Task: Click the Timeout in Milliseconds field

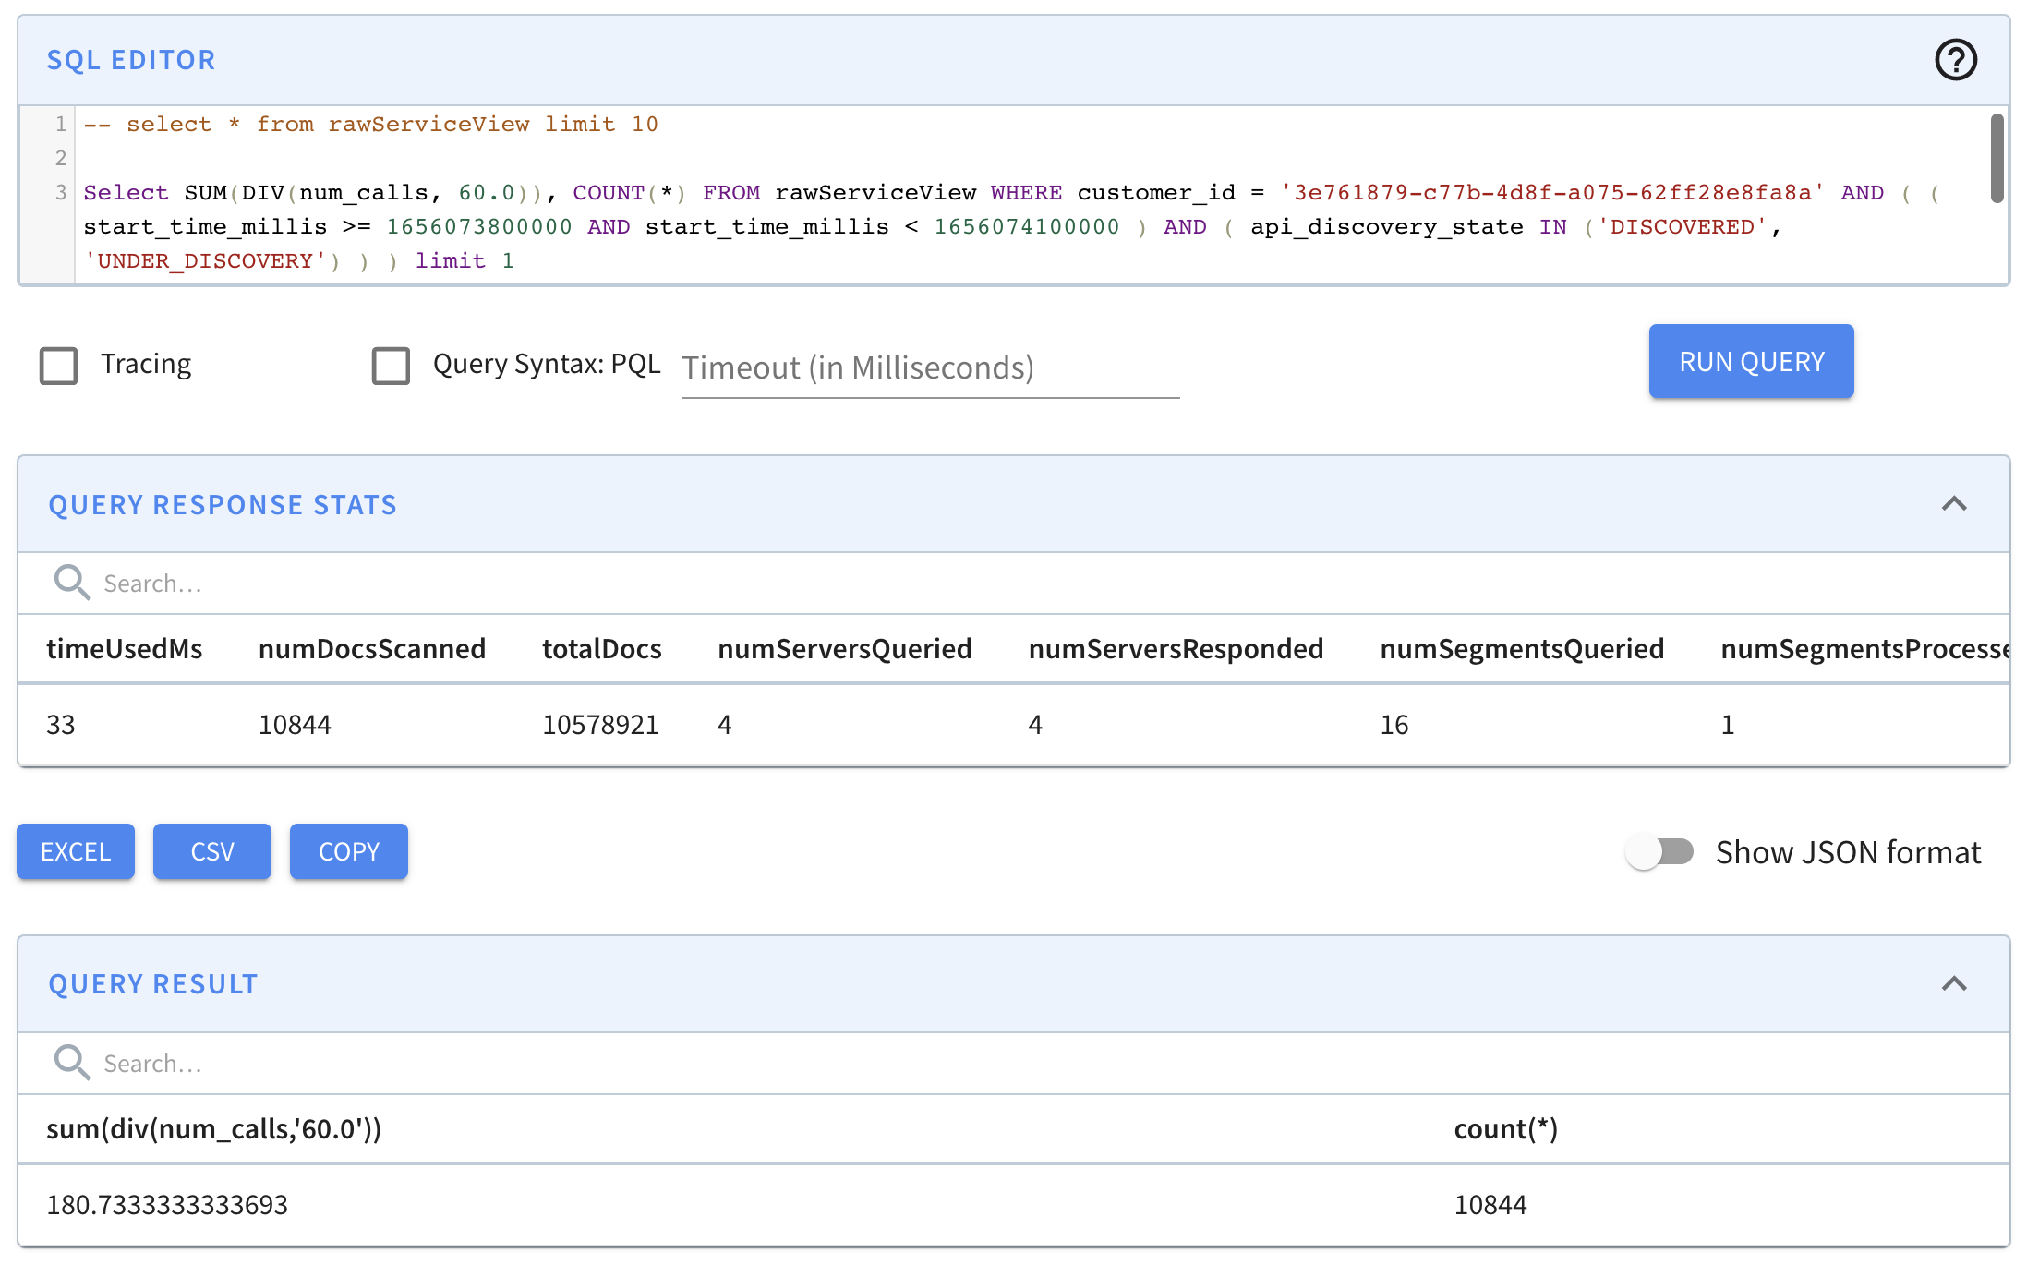Action: click(929, 368)
